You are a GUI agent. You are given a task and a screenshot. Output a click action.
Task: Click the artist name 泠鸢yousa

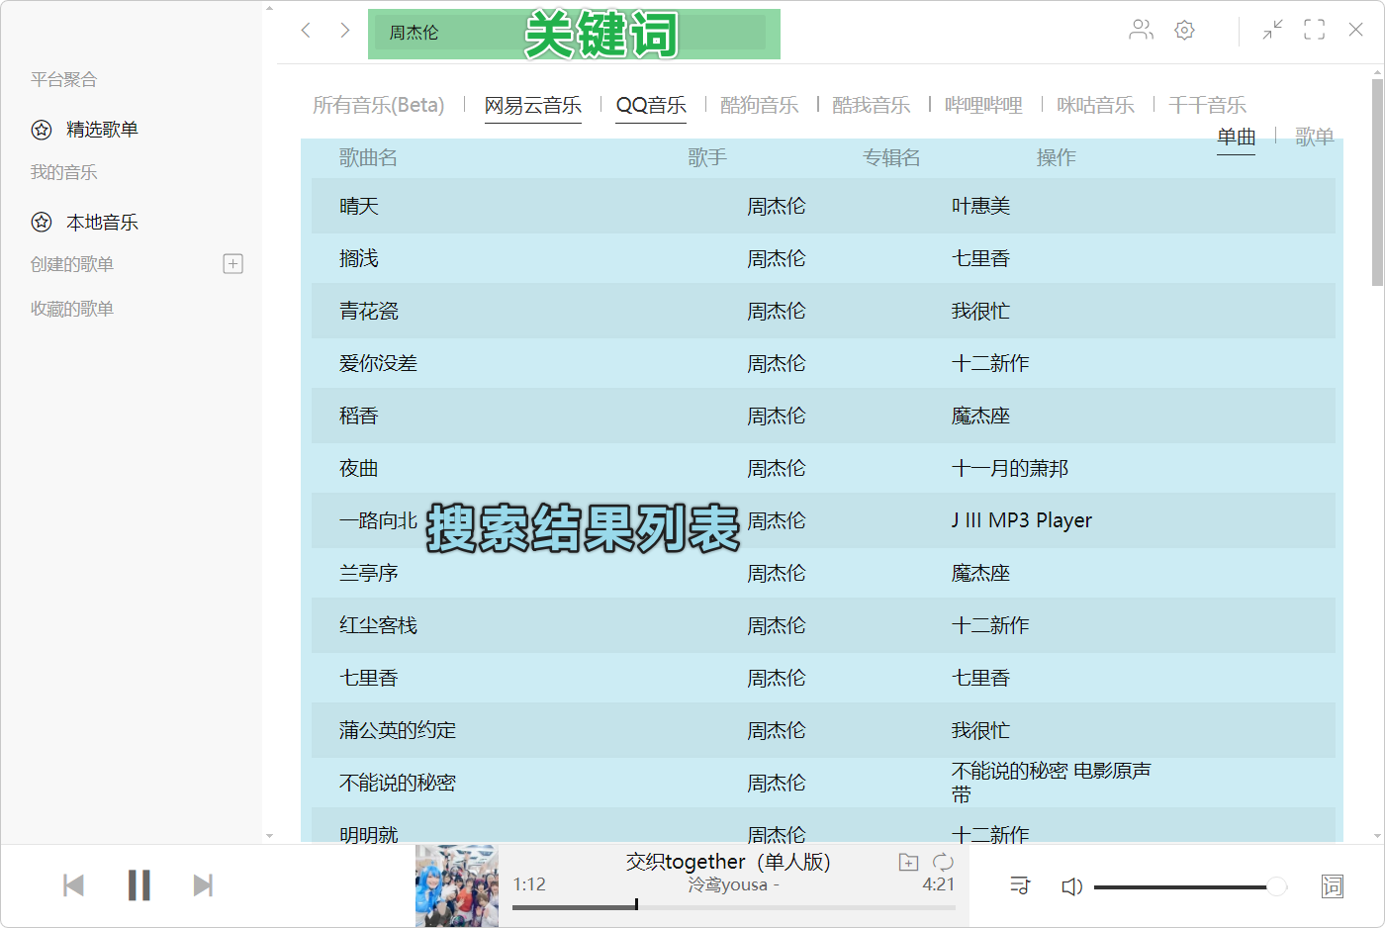[728, 884]
